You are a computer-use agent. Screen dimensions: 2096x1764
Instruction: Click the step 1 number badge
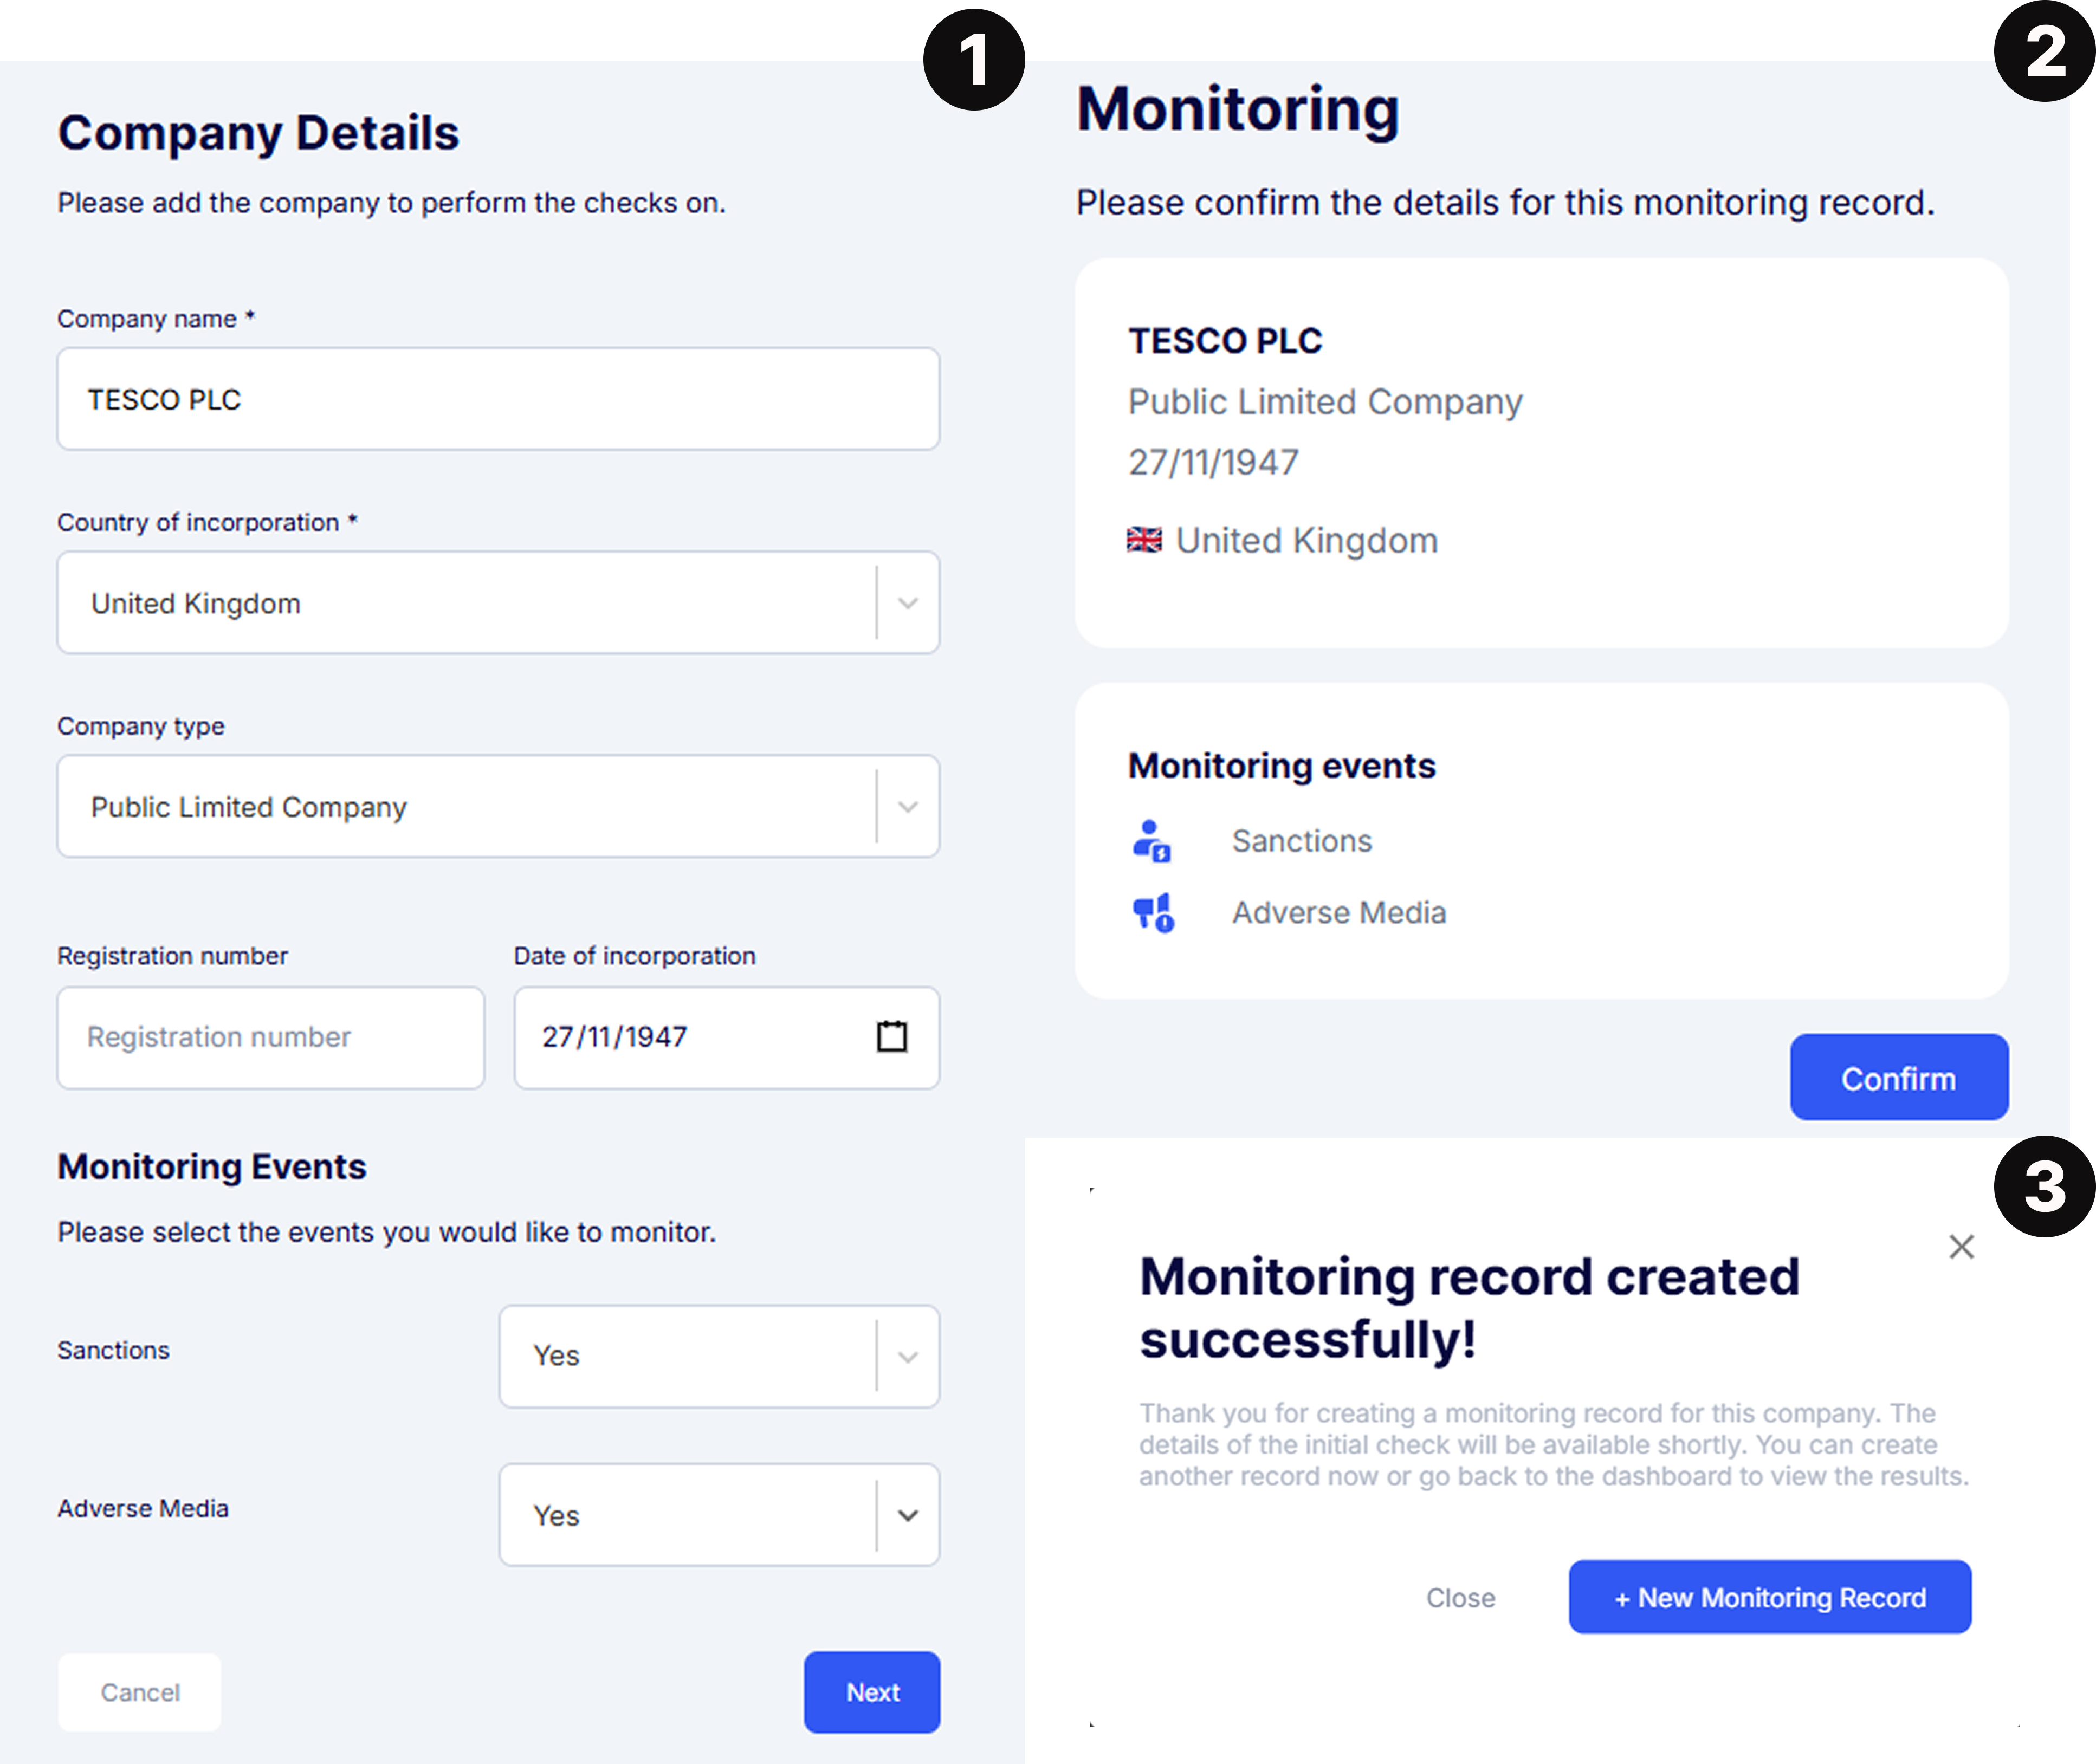pos(974,59)
